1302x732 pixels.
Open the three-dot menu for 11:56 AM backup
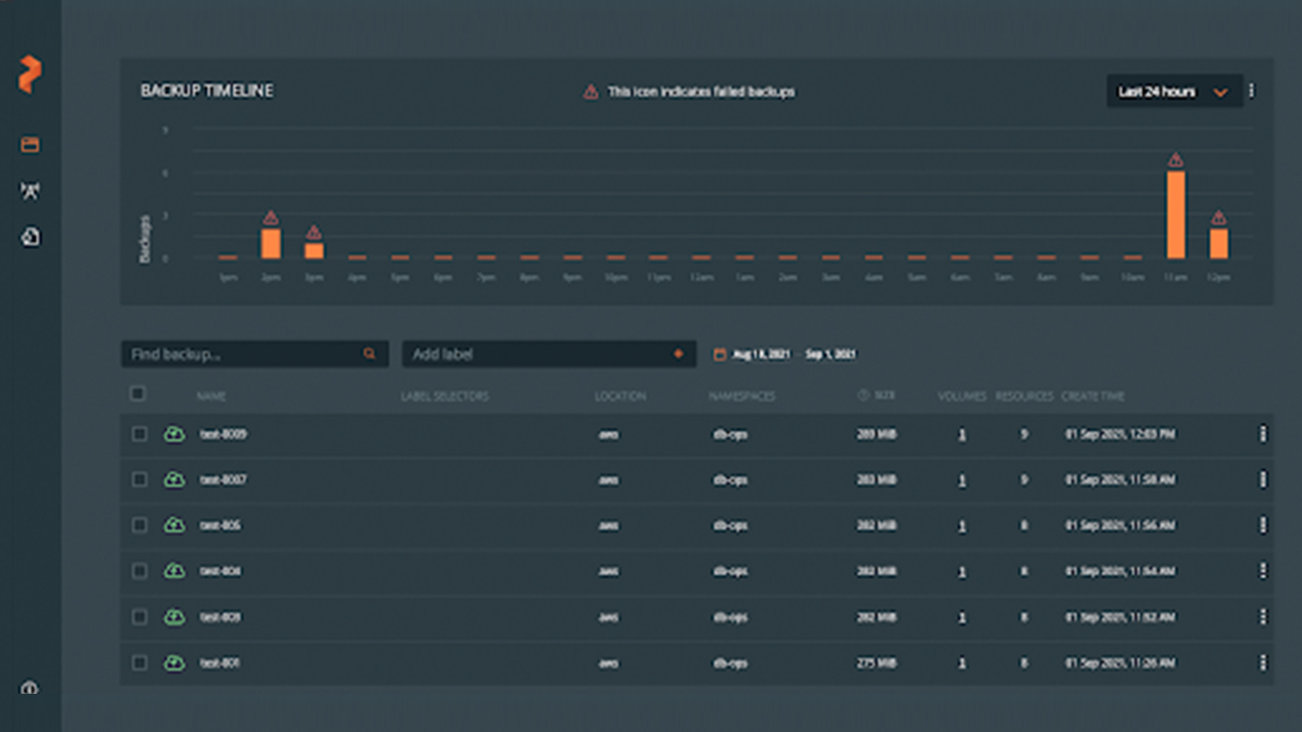(x=1262, y=525)
